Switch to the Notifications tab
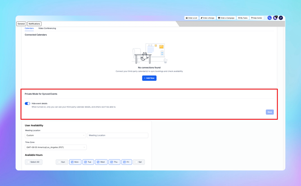Viewport: 301px width, 186px height. point(34,24)
